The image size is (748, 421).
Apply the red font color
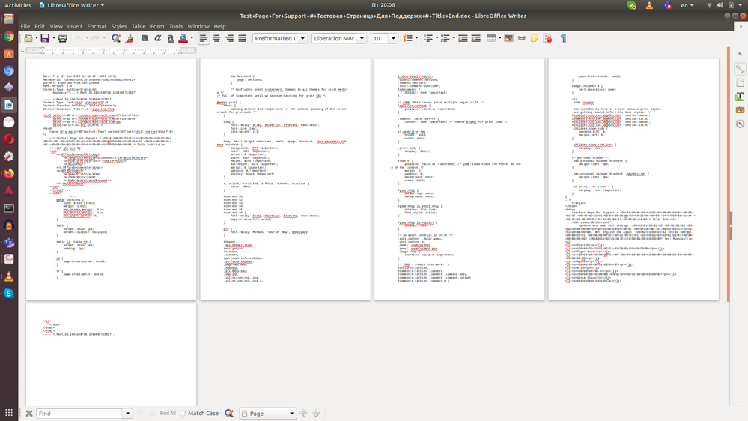[x=183, y=38]
